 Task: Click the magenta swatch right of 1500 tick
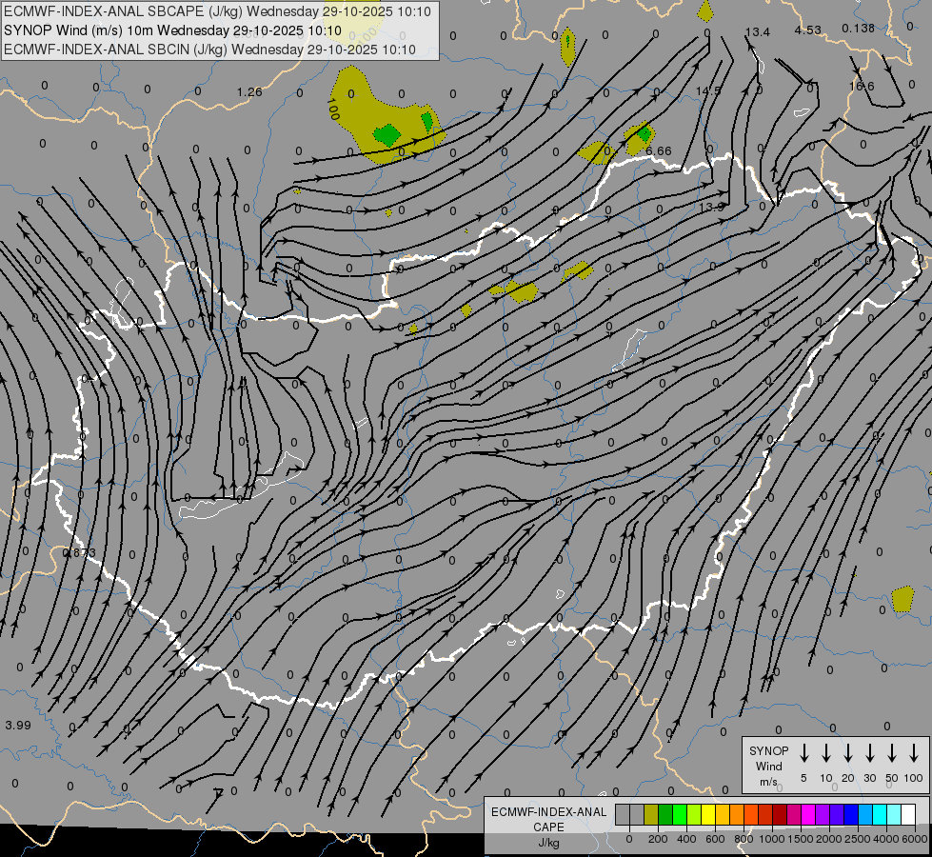[x=808, y=815]
